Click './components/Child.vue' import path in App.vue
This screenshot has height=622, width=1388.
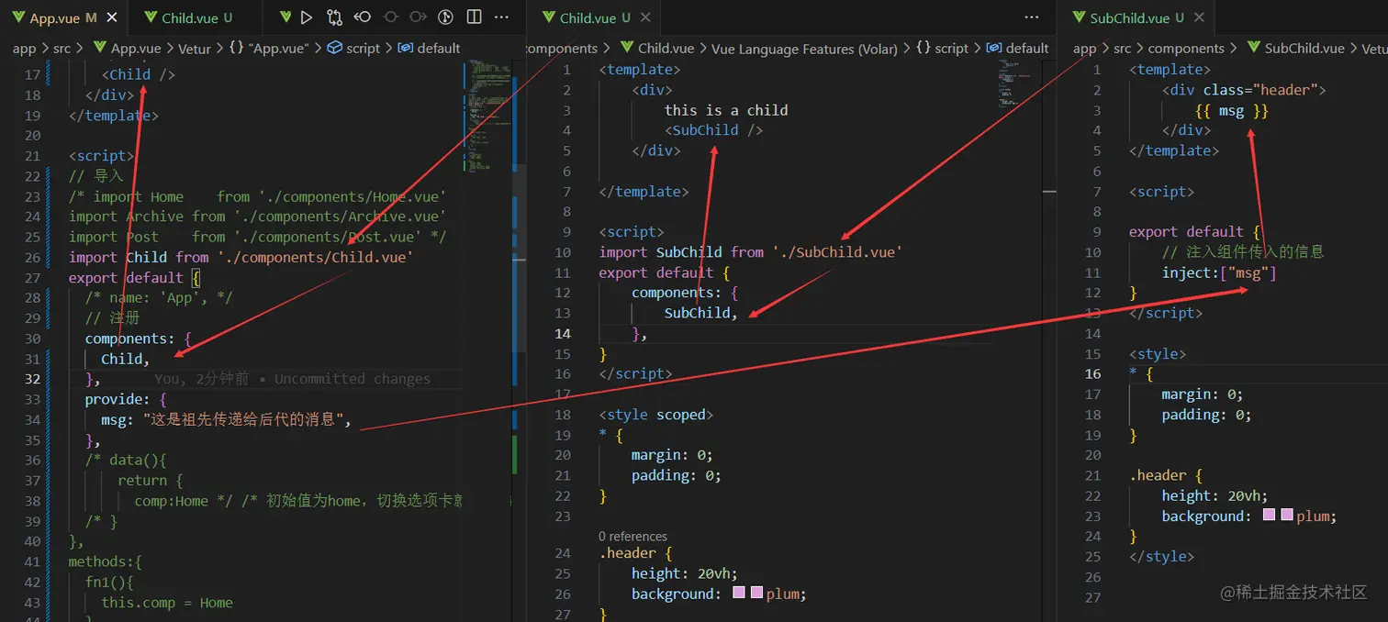click(x=315, y=258)
